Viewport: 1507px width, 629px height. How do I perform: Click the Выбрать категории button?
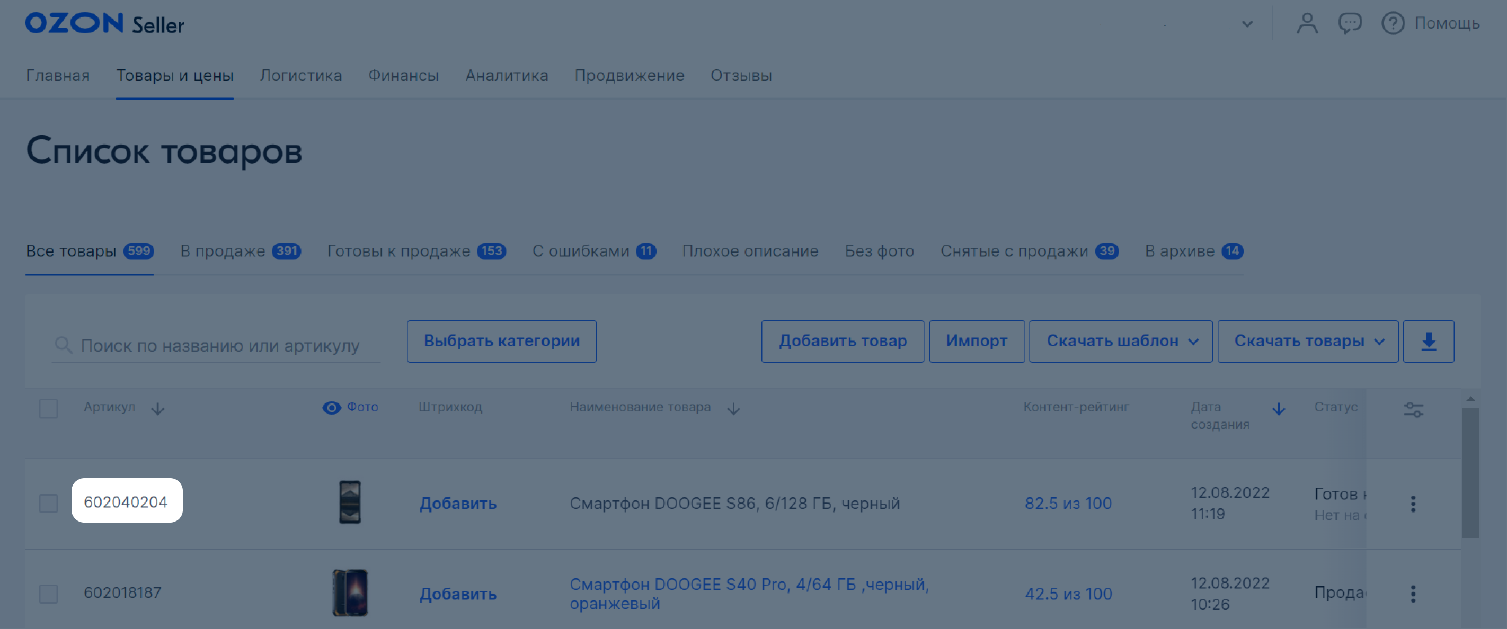coord(501,342)
